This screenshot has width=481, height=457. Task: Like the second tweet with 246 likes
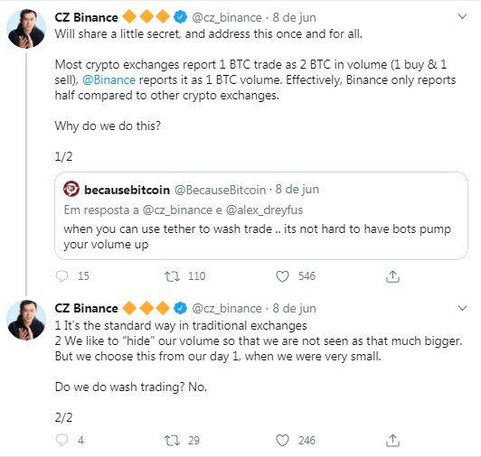[282, 441]
